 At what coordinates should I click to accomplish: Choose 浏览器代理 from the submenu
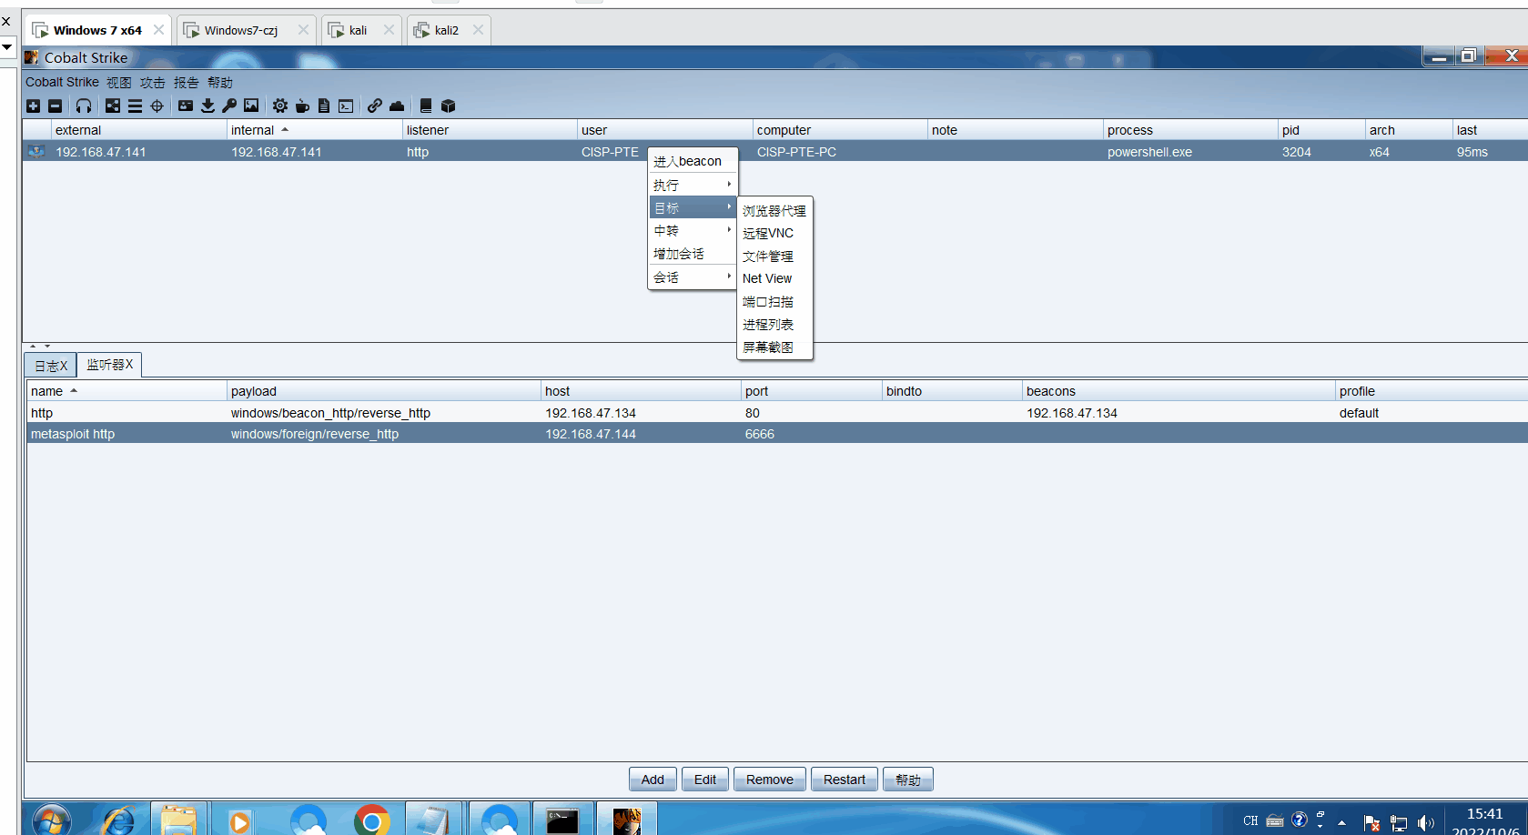tap(774, 210)
